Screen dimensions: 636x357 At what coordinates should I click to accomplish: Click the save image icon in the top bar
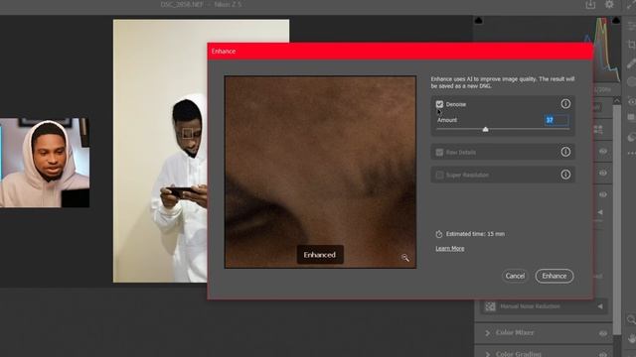coord(590,4)
